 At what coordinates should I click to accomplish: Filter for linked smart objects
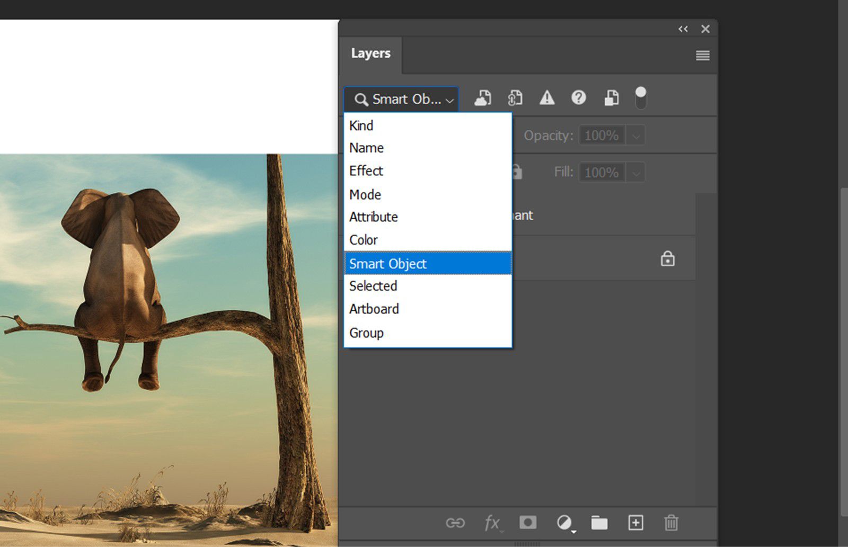pyautogui.click(x=514, y=98)
